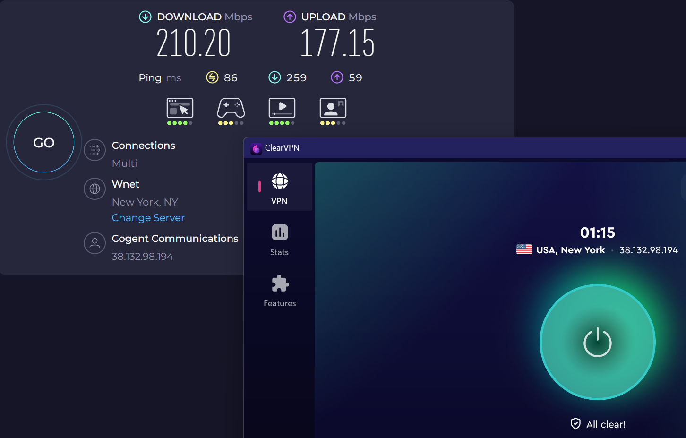Click the 38.132.98.194 address in ClearVPN
Image resolution: width=686 pixels, height=438 pixels.
[x=648, y=250]
